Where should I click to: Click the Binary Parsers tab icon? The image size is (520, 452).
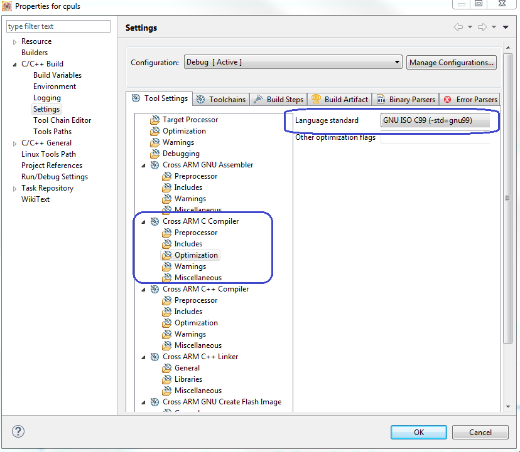[x=381, y=99]
